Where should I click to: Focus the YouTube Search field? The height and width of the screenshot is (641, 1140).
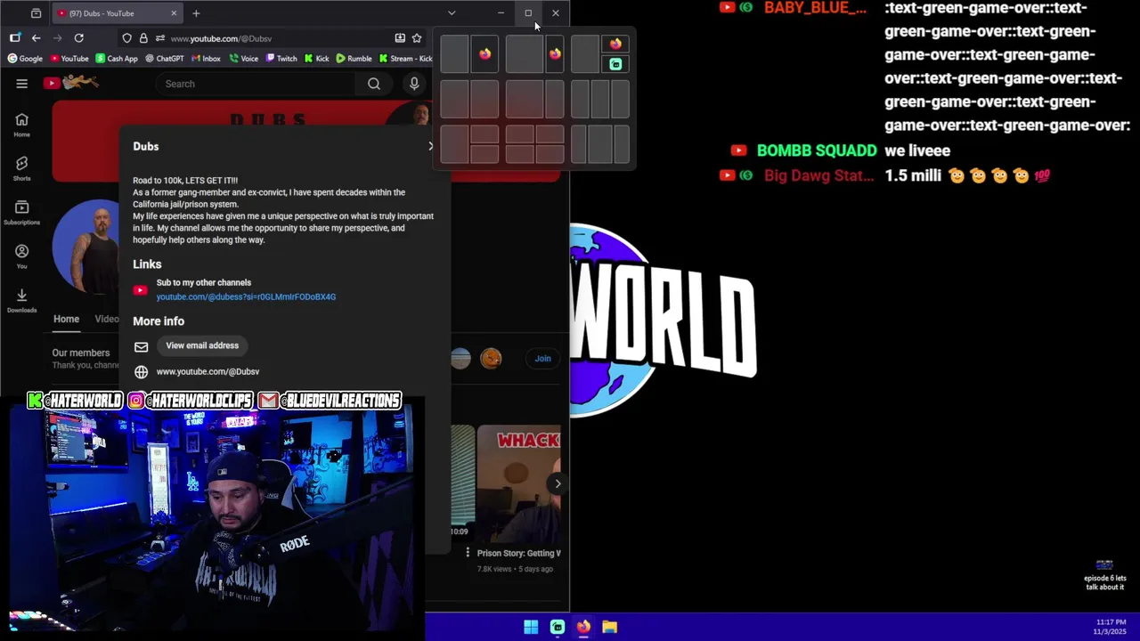point(256,84)
